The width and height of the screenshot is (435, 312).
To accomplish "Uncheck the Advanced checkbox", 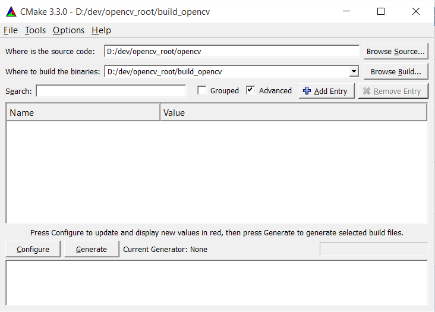I will coord(251,90).
